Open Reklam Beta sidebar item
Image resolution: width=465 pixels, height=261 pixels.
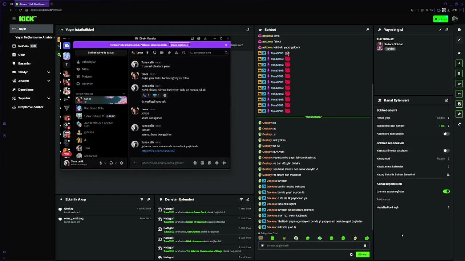pos(32,46)
